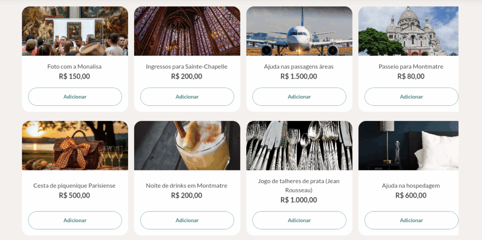
Task: Click the R$ 1.500,00 price text
Action: click(298, 77)
